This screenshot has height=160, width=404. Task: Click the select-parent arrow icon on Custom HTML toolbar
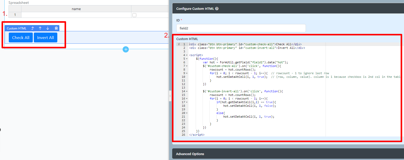pos(33,28)
